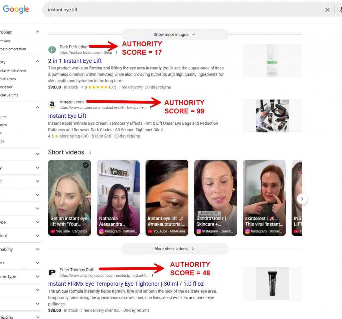Click the Google logo
Viewport: 342px width, 319px height.
16,9
